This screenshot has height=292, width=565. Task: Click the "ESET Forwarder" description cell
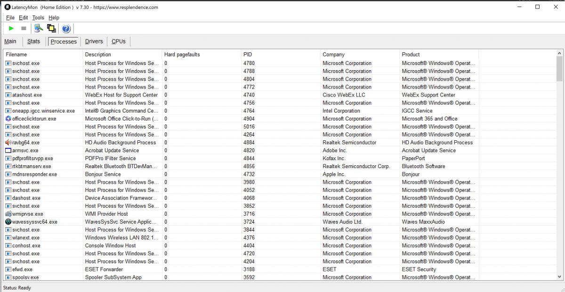(104, 269)
